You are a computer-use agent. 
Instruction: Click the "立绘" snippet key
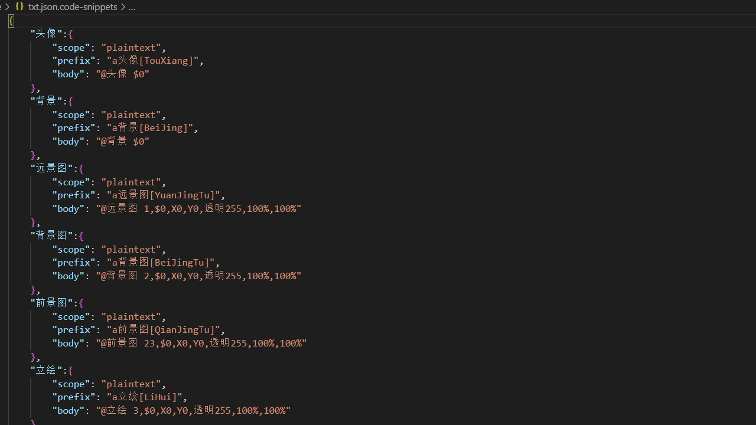pos(46,370)
